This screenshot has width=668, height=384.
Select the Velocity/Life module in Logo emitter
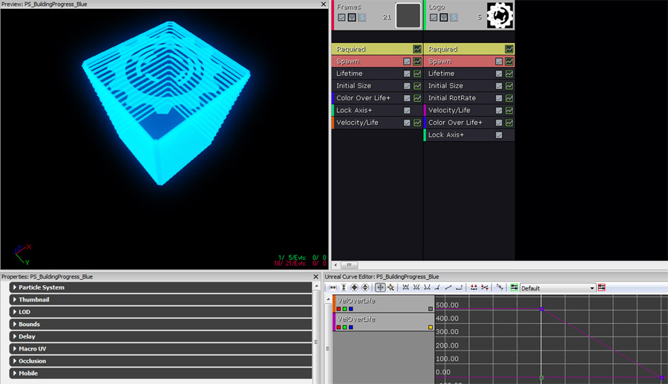click(449, 111)
